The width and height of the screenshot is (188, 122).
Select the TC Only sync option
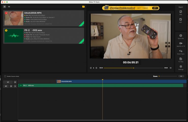point(181,60)
